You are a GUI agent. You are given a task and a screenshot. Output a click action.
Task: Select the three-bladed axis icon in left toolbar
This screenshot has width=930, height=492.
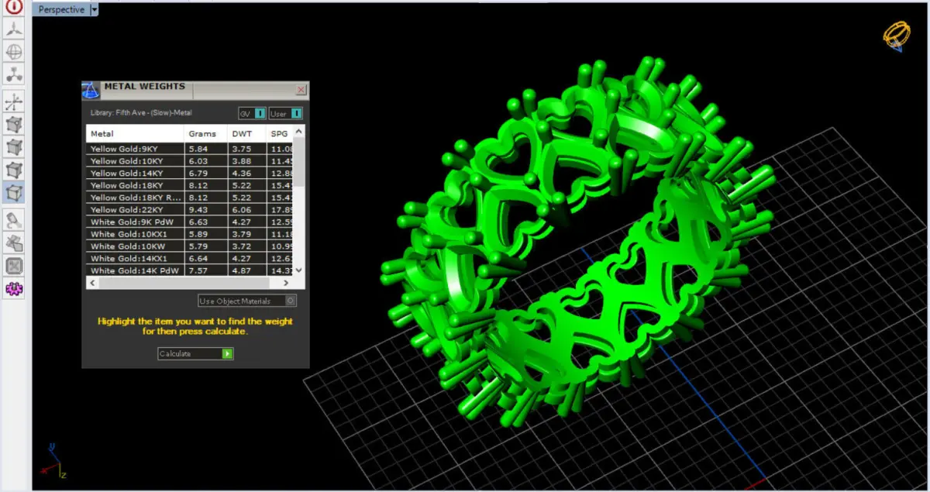pos(14,30)
